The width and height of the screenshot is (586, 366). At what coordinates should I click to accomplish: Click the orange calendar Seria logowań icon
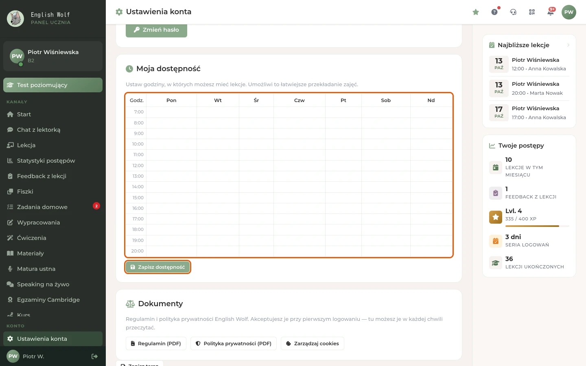(x=496, y=241)
